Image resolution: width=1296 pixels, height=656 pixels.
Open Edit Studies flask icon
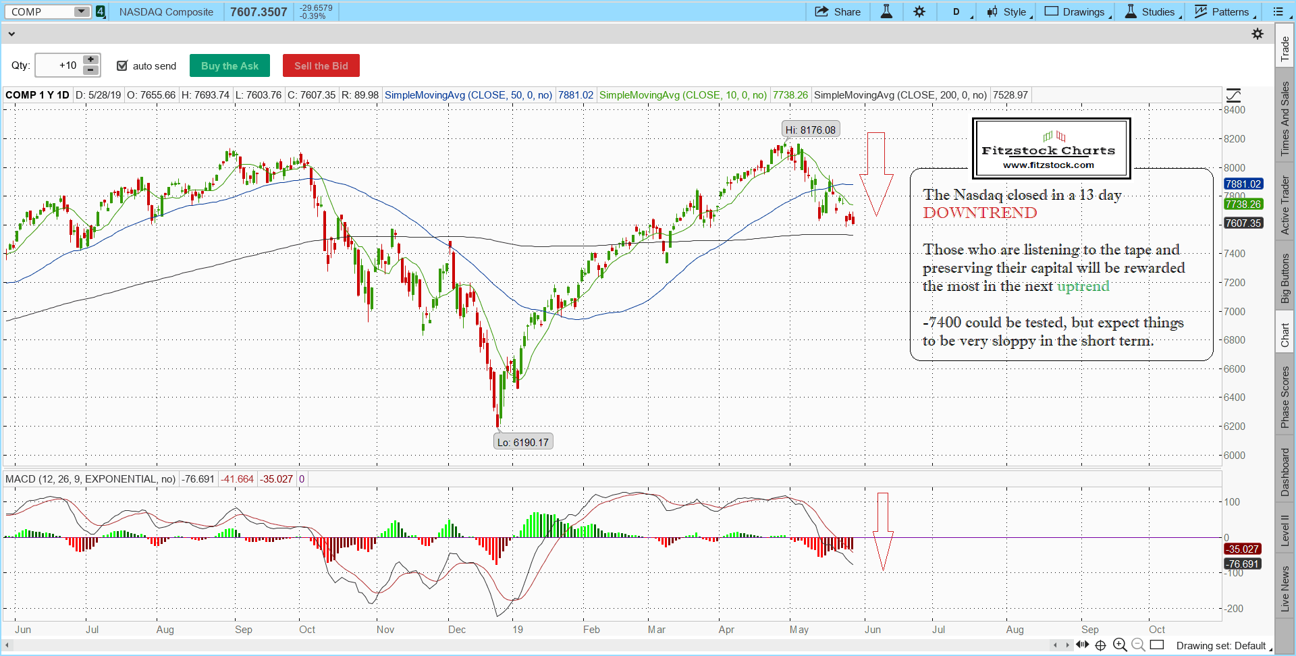(x=886, y=11)
